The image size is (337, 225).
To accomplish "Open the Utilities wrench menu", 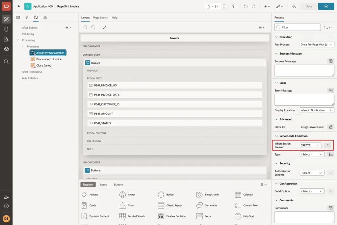I will 279,7.
